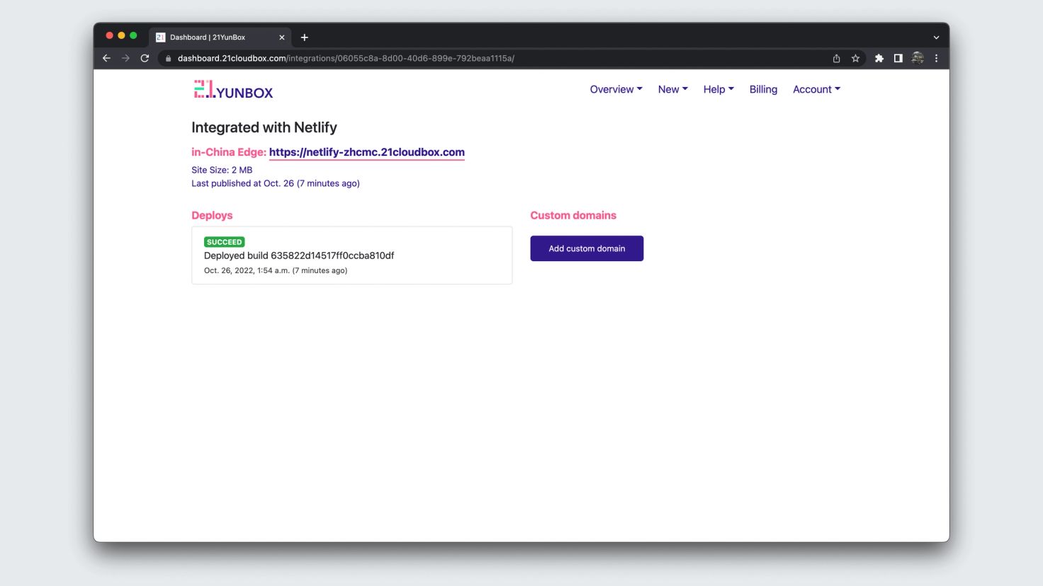This screenshot has height=586, width=1043.
Task: Open the Billing page
Action: click(x=763, y=89)
